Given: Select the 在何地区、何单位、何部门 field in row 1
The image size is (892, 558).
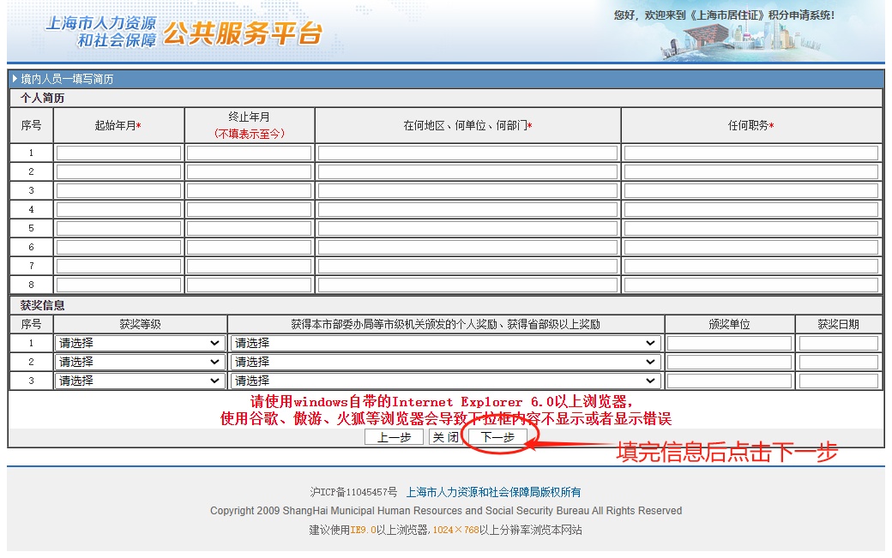Looking at the screenshot, I should 467,153.
